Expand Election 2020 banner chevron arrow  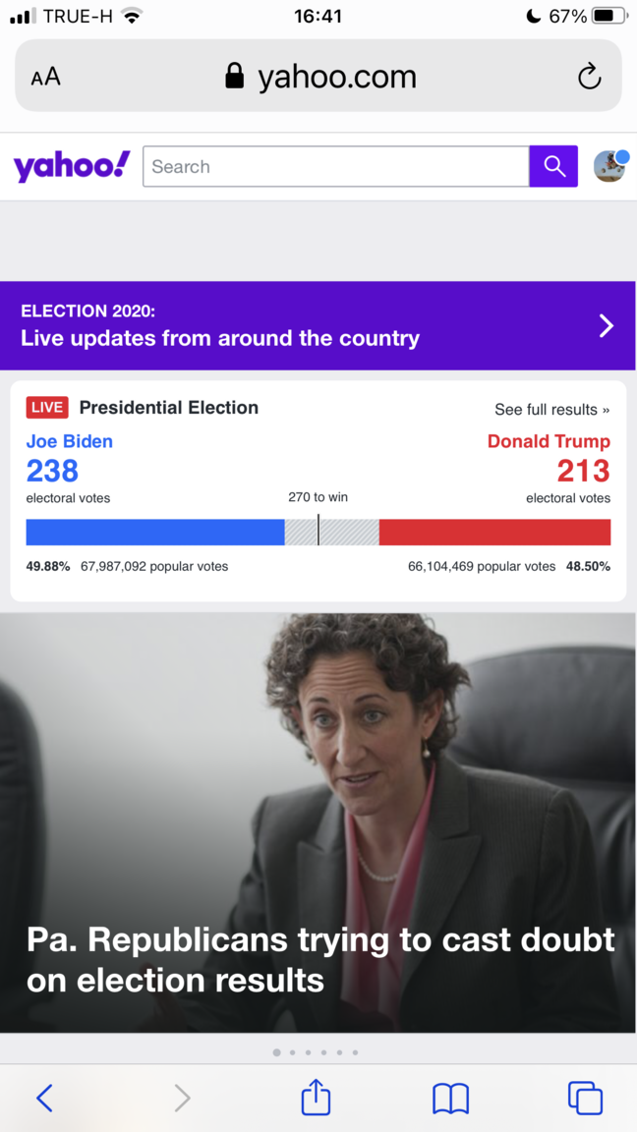(607, 326)
